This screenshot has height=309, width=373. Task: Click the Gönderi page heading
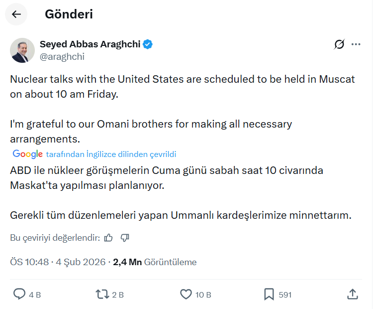[69, 14]
